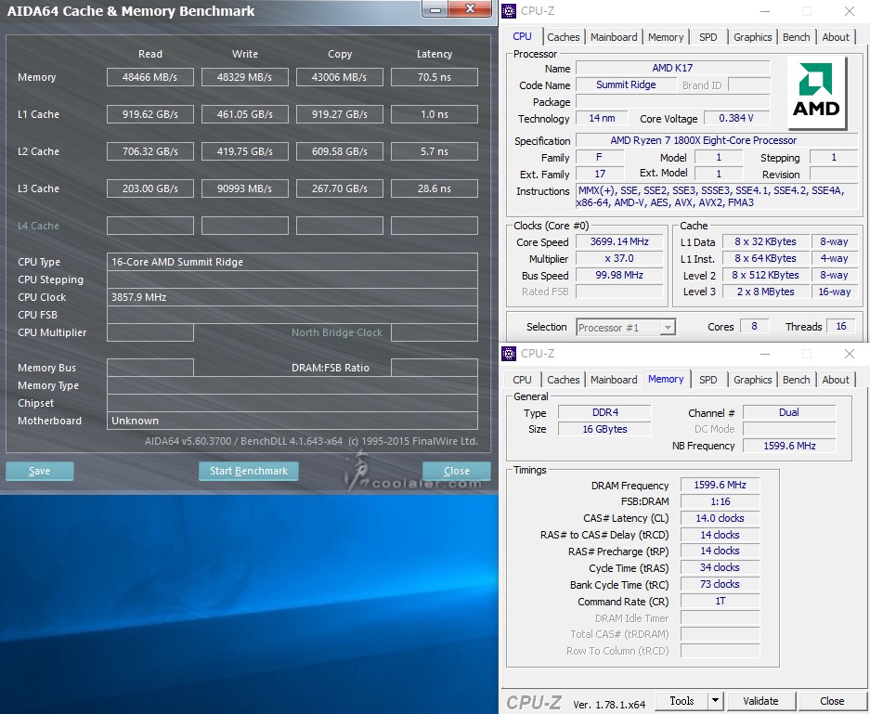
Task: Click the CPU Clock field showing 3857.9 MHz
Action: click(x=292, y=297)
